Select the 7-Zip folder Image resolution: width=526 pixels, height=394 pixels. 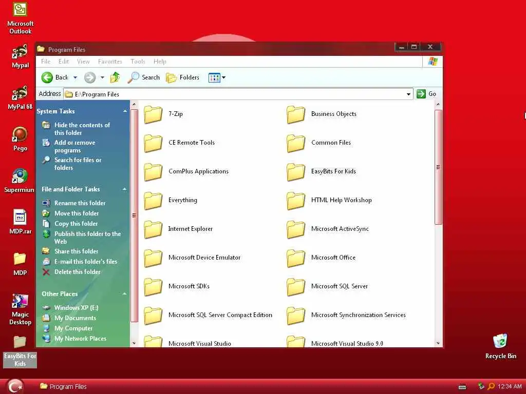[x=163, y=114]
